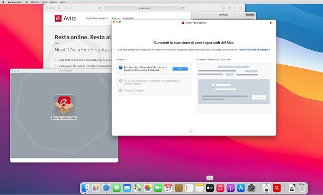Image resolution: width=323 pixels, height=195 pixels.
Task: Open Podcasts from the Dock
Action: [230, 188]
